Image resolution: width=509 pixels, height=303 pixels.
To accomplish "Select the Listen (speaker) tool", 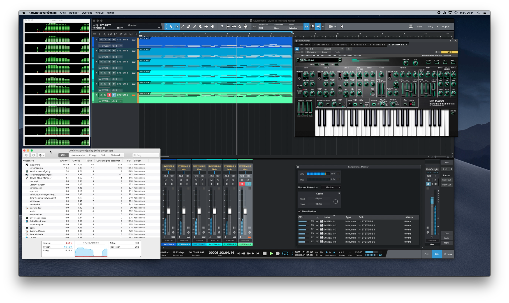I will click(x=212, y=26).
